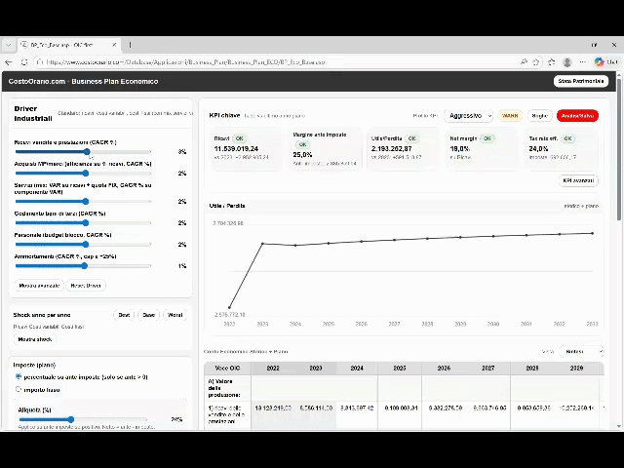Click the Reset Driver button
Image resolution: width=624 pixels, height=468 pixels.
(x=86, y=286)
